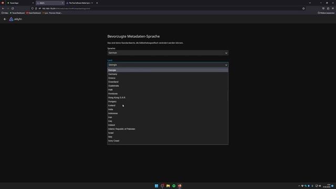
Task: Select Hong Kong S.A.R. in the list
Action: point(168,98)
